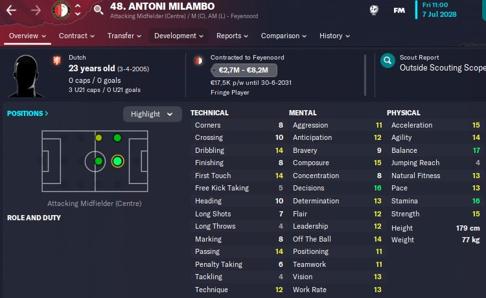This screenshot has height=298, width=486.
Task: Expand the Development menu
Action: tap(179, 36)
